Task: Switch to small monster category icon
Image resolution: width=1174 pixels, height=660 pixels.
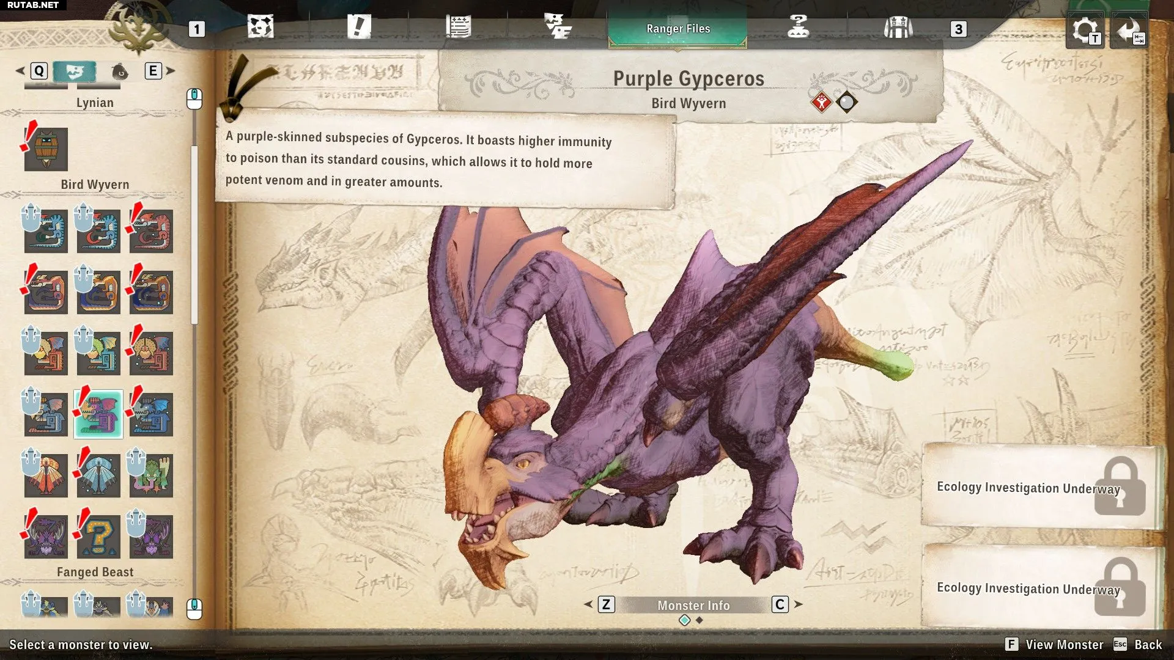Action: click(120, 72)
